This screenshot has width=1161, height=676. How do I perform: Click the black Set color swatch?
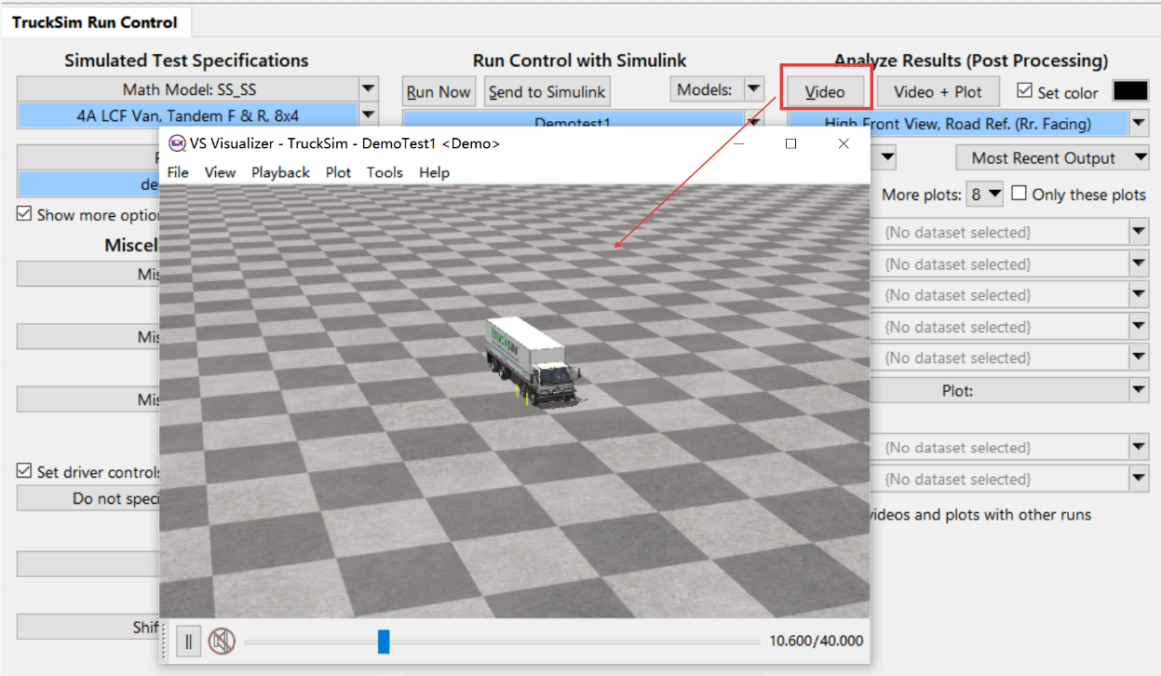(1131, 91)
